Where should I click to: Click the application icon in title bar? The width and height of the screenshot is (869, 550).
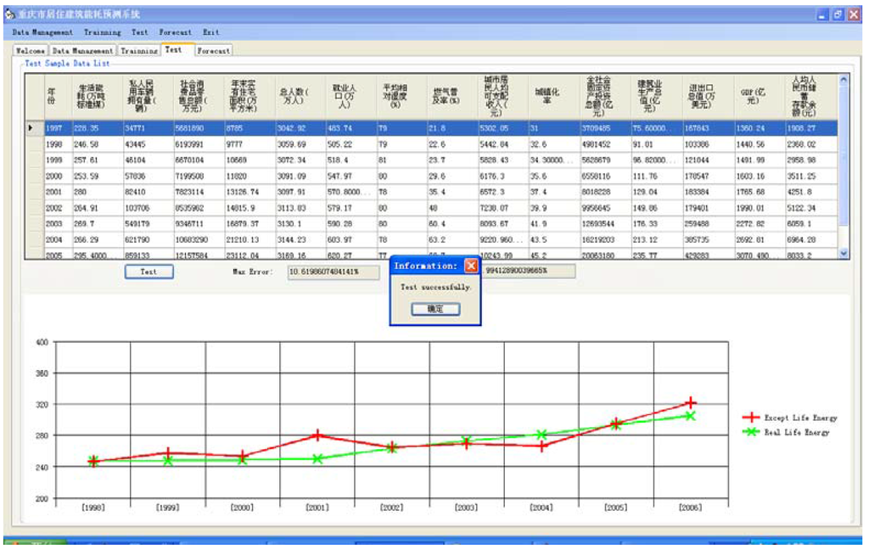9,14
